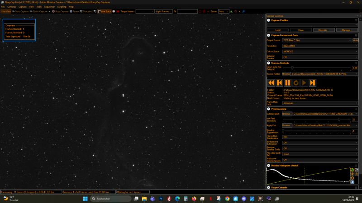Viewport: 362px width, 203px height.
Task: Click the Load profile button
Action: [x=278, y=30]
